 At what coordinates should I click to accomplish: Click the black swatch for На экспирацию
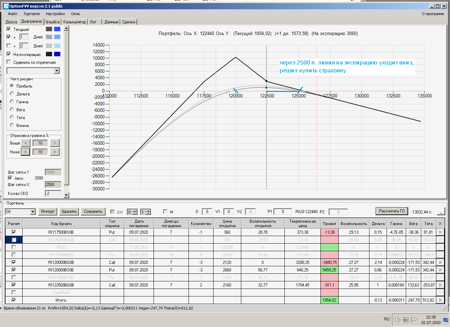tap(49, 54)
